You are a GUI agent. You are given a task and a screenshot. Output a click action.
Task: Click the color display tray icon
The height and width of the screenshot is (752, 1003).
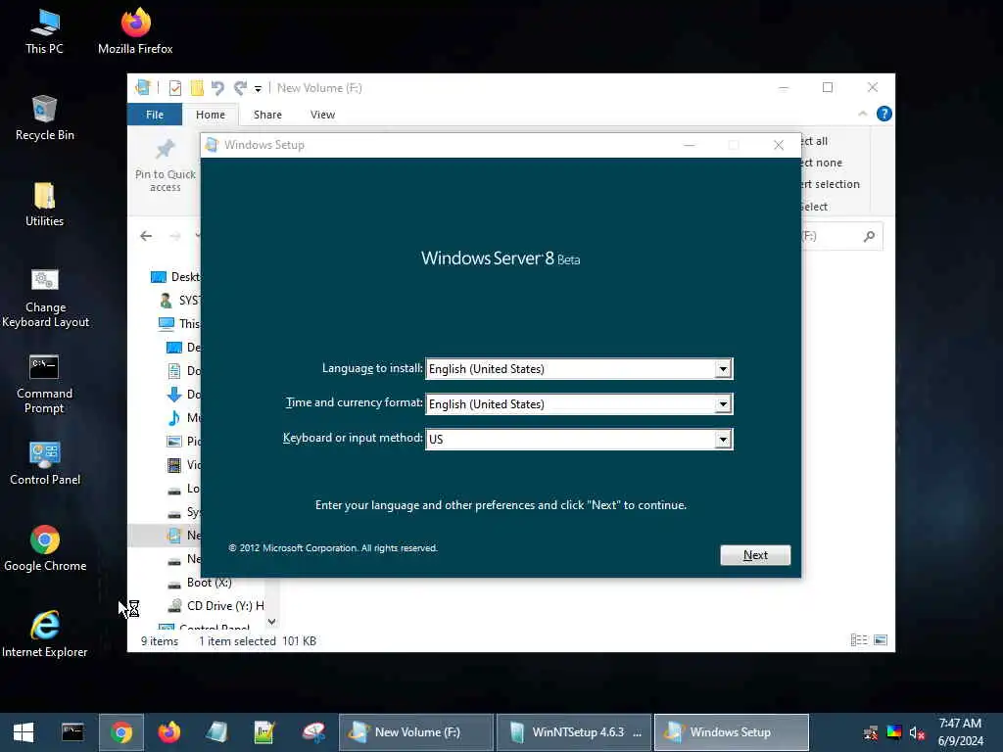click(x=894, y=732)
